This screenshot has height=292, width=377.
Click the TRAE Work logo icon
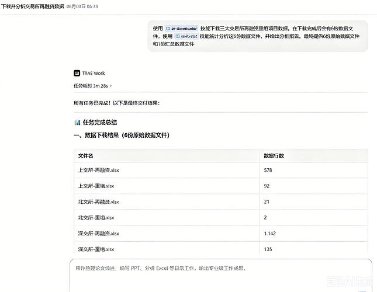(77, 73)
